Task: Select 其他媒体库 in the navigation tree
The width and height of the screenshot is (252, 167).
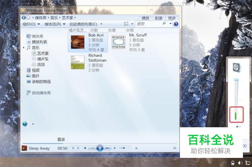Action: 39,93
